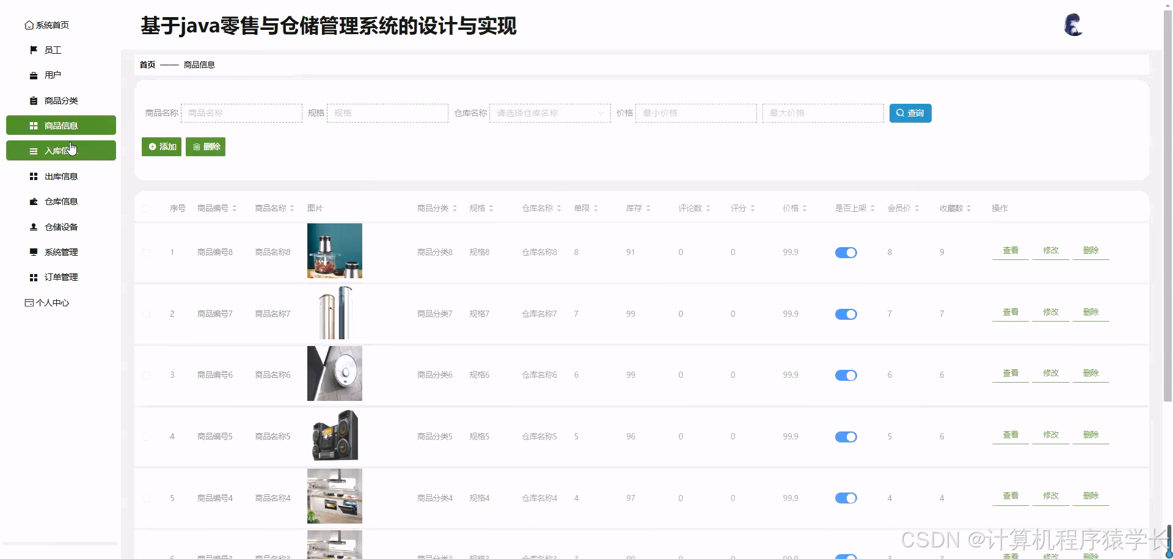Click 修改 link for 商品名称7
The width and height of the screenshot is (1173, 559).
click(x=1050, y=312)
